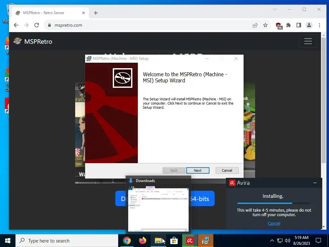
Task: Click the taskbar search box
Action: point(67,241)
